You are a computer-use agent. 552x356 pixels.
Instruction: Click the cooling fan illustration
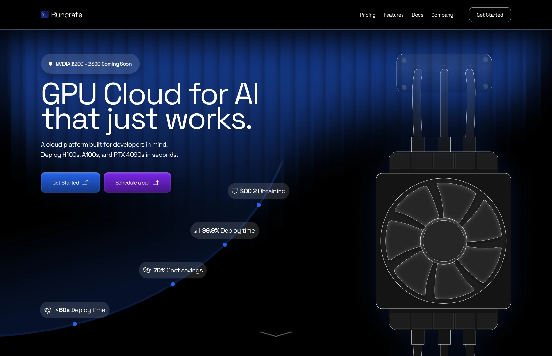coord(443,241)
